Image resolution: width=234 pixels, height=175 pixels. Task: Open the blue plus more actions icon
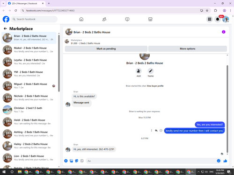(66, 161)
